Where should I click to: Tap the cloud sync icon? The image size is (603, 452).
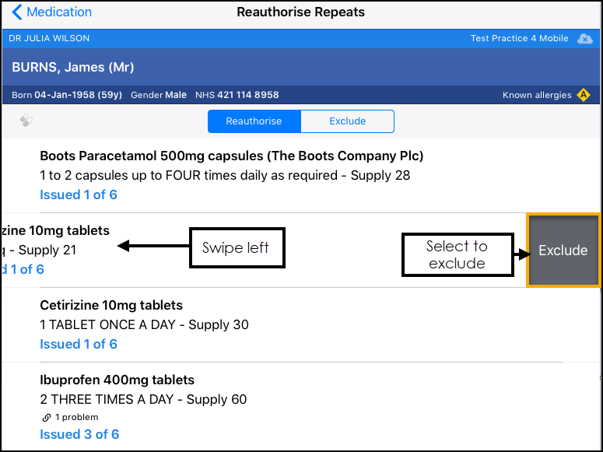[x=584, y=38]
